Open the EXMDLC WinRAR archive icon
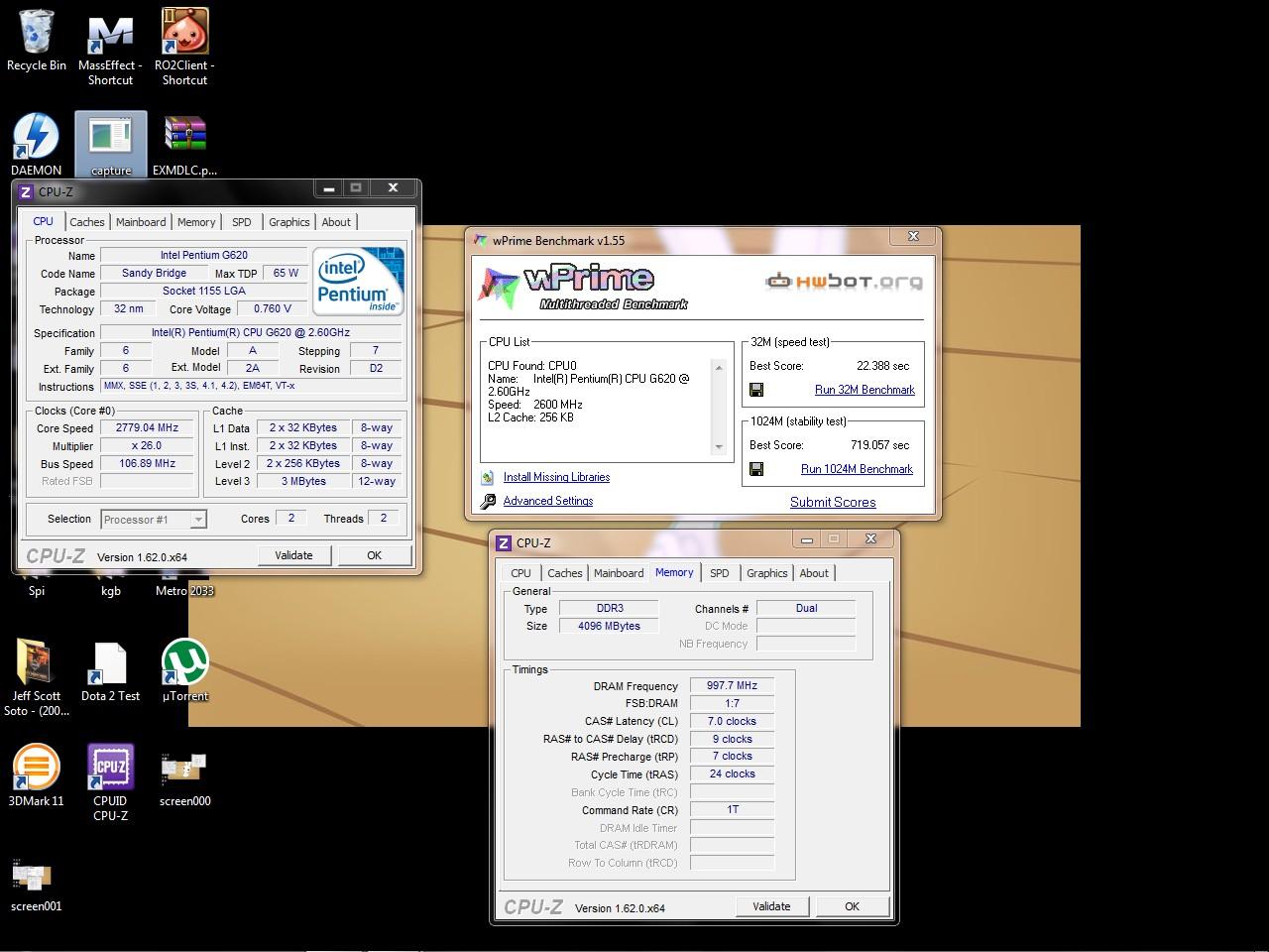 [184, 145]
